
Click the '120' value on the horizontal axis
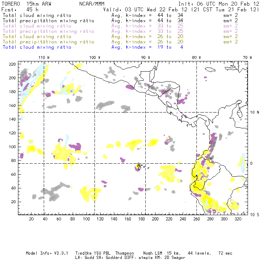click(100, 219)
